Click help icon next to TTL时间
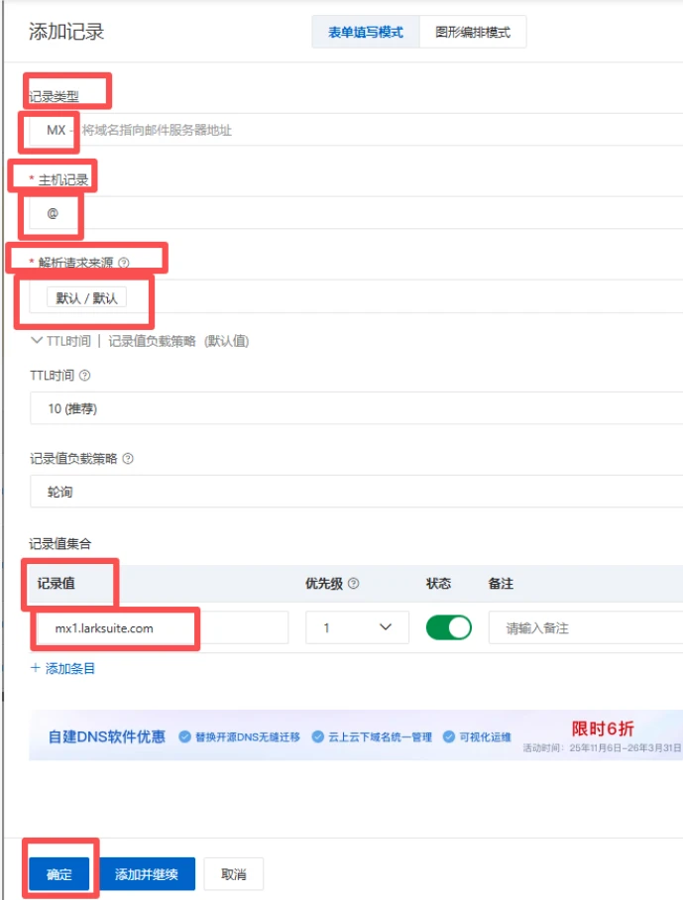This screenshot has height=900, width=683. click(85, 376)
